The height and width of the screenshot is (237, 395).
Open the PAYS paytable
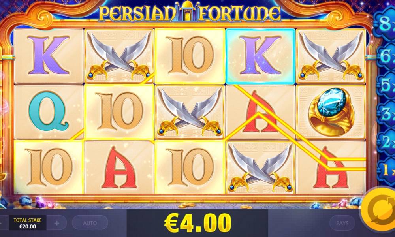[342, 223]
